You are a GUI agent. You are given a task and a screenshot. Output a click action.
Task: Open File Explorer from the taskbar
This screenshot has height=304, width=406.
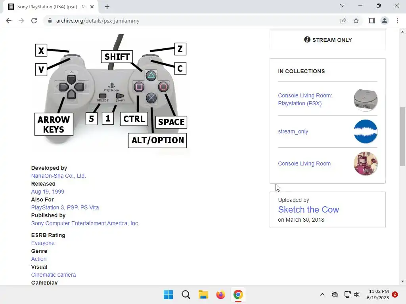coord(203,294)
